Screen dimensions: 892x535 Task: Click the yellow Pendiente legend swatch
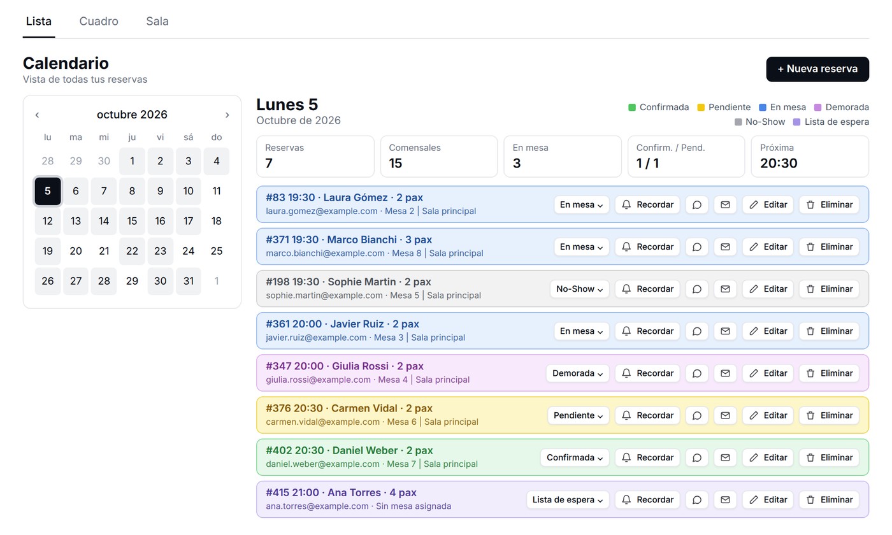[x=701, y=107]
